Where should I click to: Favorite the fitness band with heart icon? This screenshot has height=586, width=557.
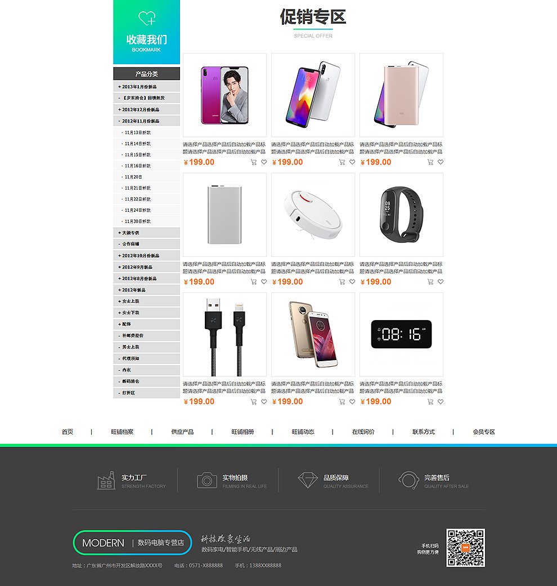coord(441,282)
